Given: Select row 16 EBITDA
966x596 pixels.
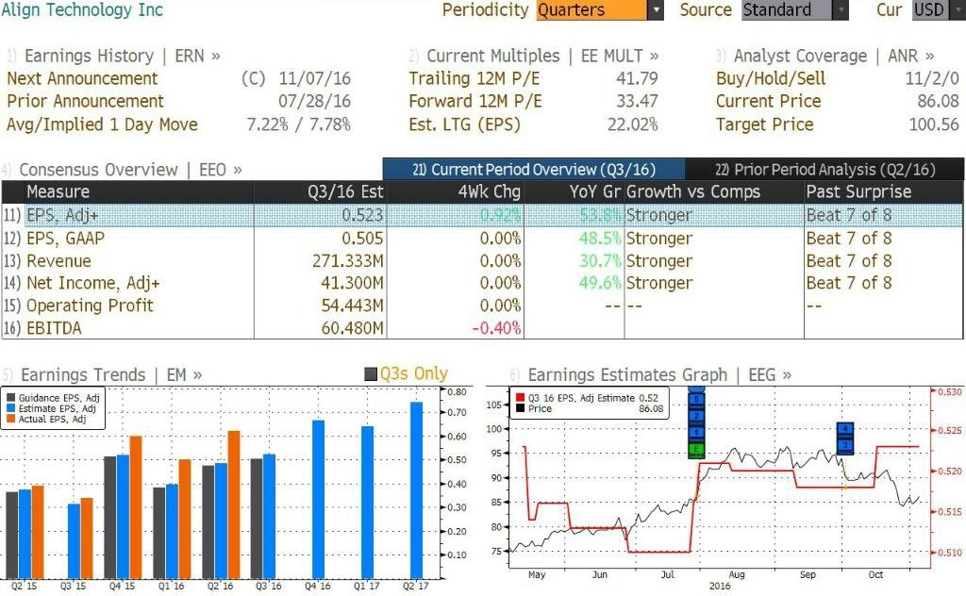Looking at the screenshot, I should coord(482,327).
